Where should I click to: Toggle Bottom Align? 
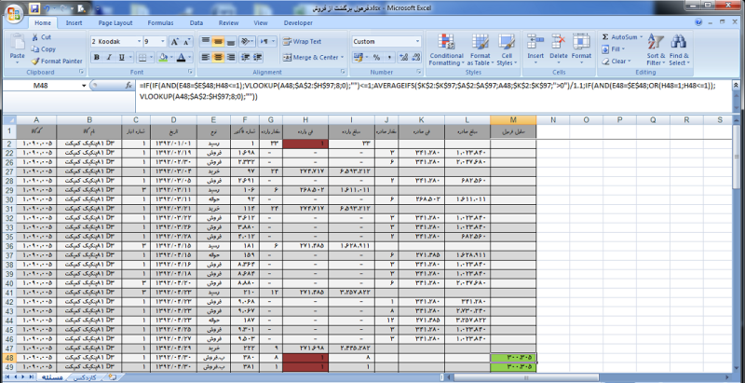click(x=230, y=41)
